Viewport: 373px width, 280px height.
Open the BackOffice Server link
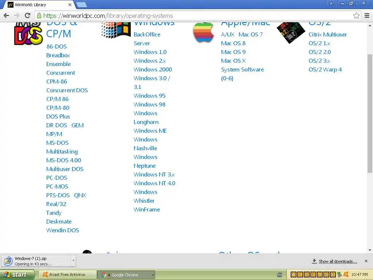147,39
